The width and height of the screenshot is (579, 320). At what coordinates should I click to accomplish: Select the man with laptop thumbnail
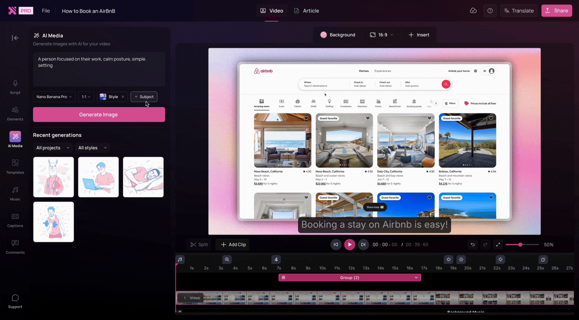98,177
